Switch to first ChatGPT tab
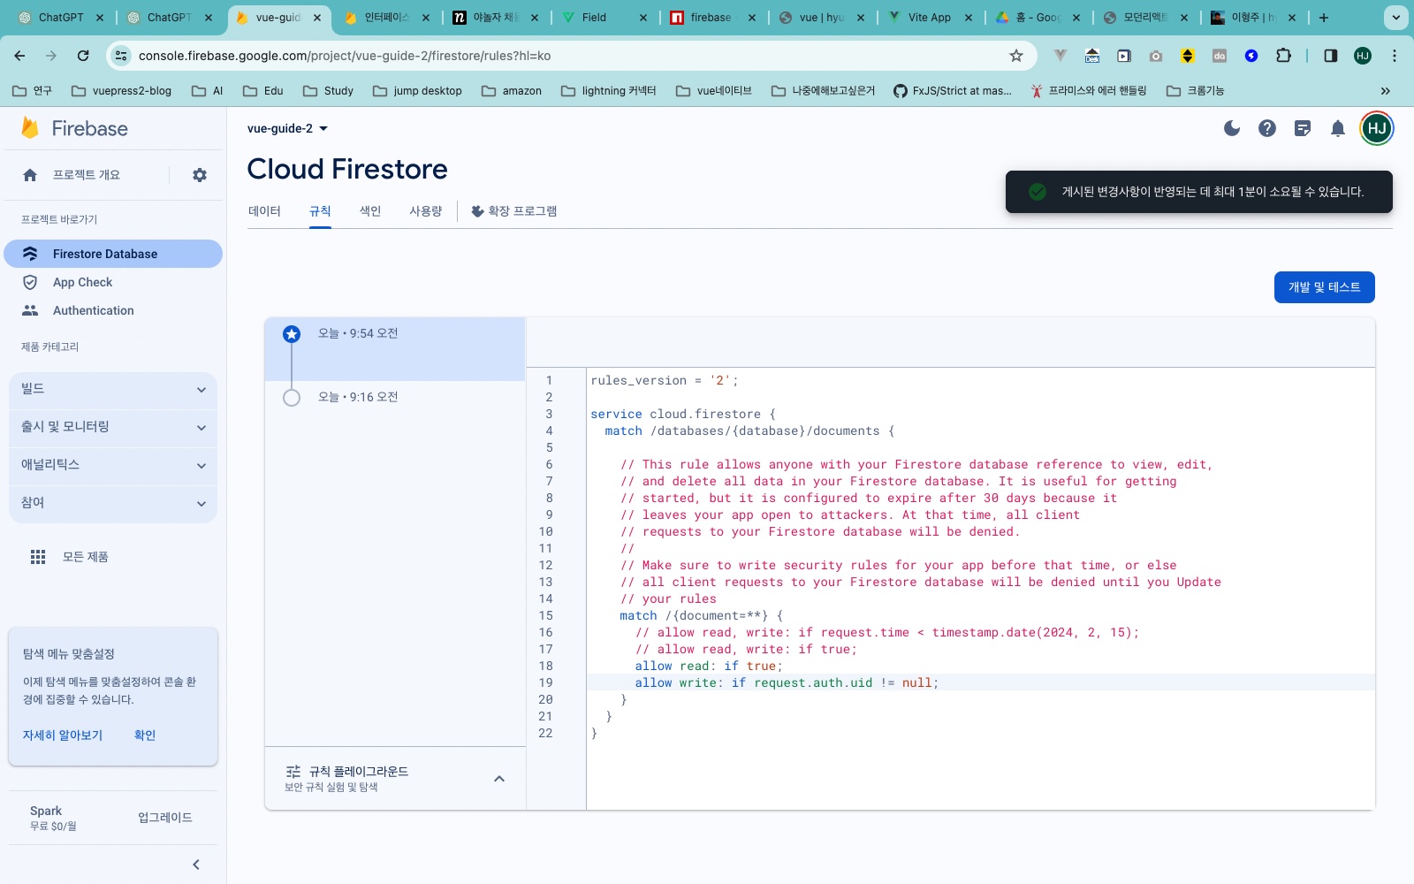Screen dimensions: 1414x884 tap(61, 18)
